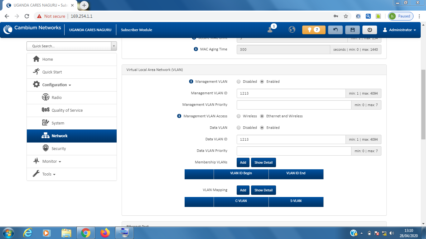Click the save configuration disk icon

click(352, 30)
